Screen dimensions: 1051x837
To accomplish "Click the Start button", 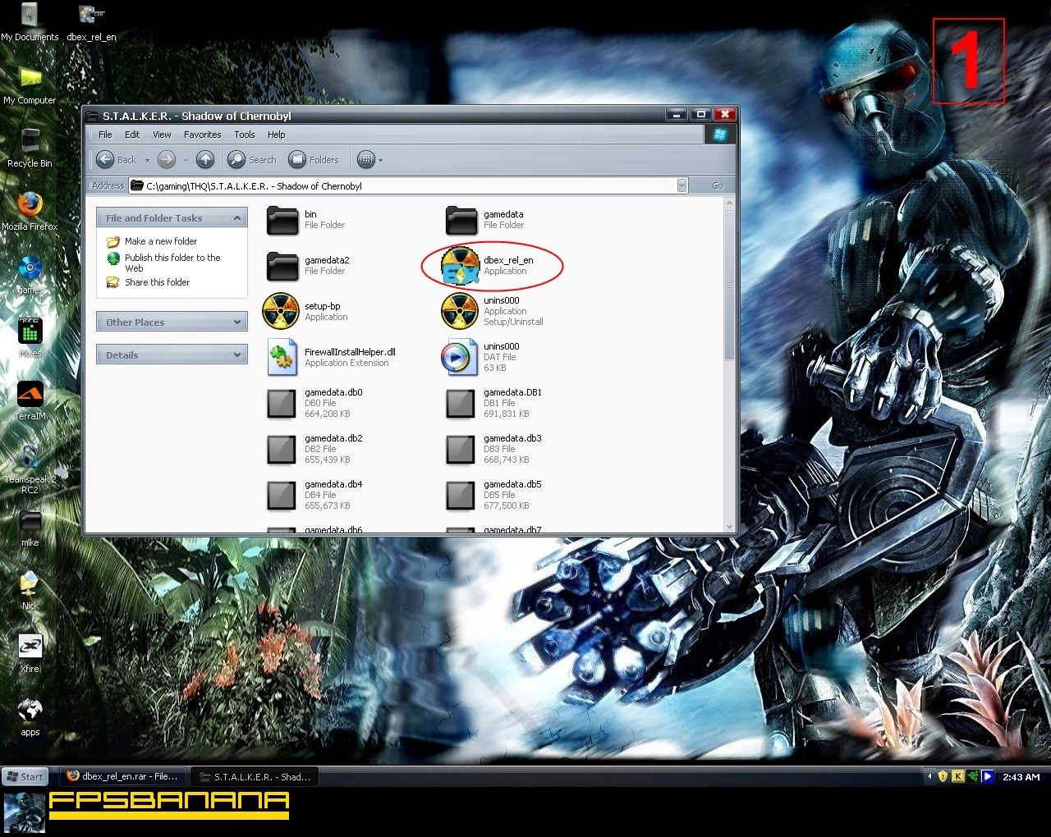I will tap(25, 776).
